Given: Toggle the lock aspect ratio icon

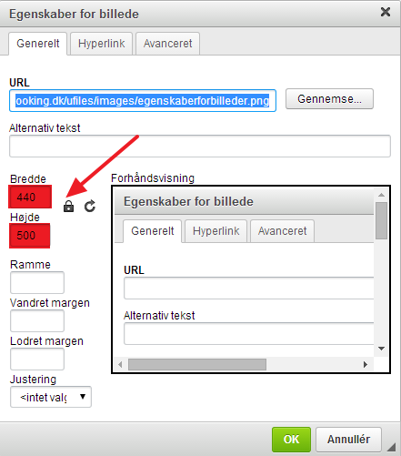Looking at the screenshot, I should [x=68, y=207].
